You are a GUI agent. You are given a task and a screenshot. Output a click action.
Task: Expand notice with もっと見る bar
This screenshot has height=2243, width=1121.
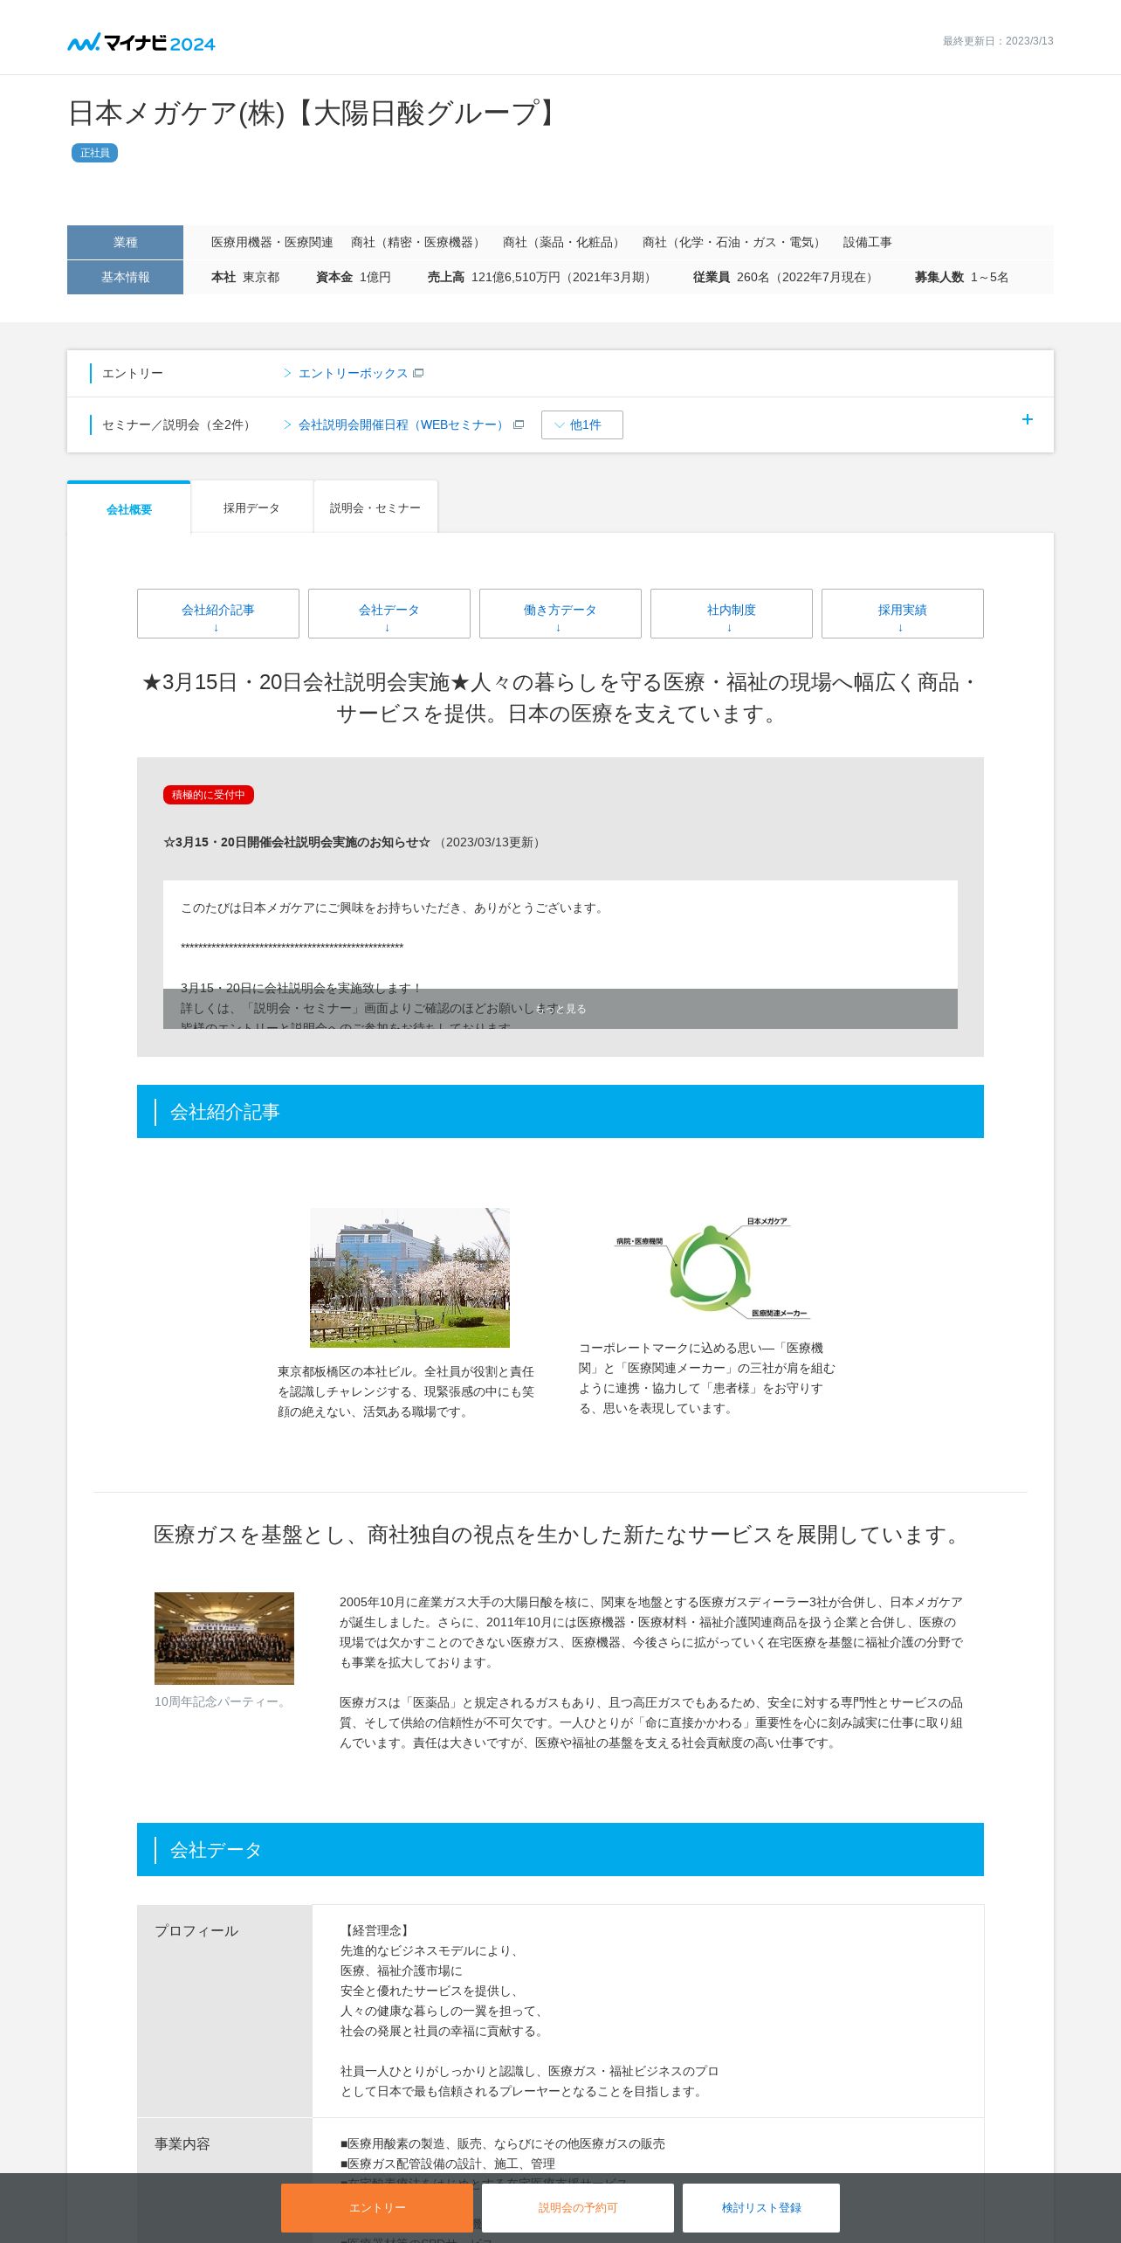click(560, 1009)
